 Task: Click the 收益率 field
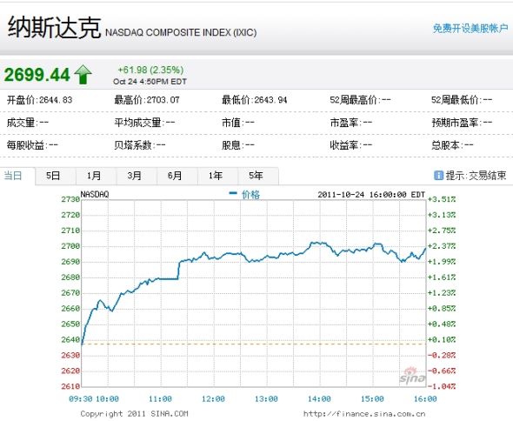point(351,144)
